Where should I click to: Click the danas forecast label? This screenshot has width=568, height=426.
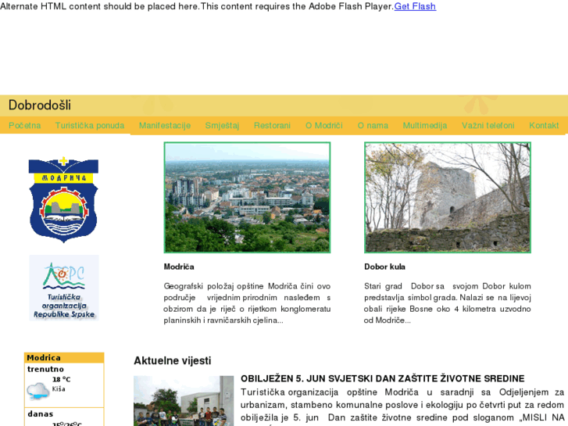(x=41, y=414)
